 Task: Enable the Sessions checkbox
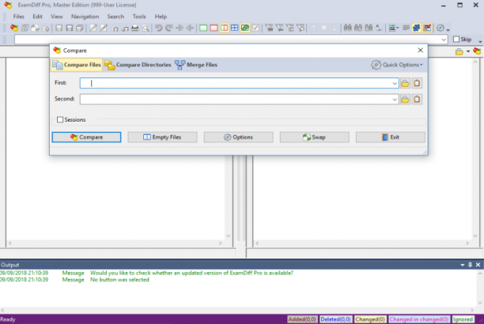pos(60,119)
